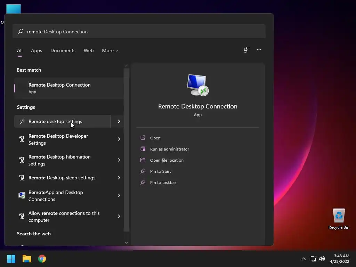
Task: Click the Remote Desktop Connection title in preview
Action: click(198, 106)
